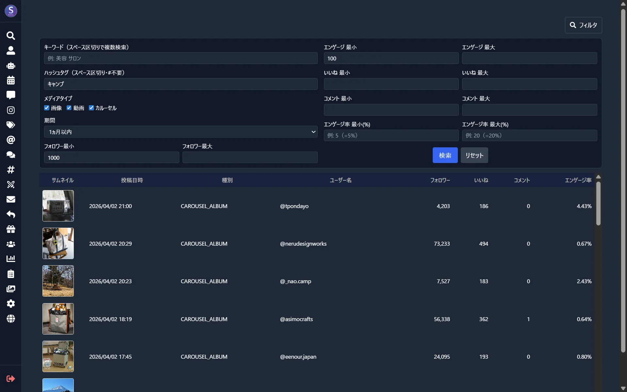
Task: Click the フォロワー最小 field with 1000
Action: [111, 157]
